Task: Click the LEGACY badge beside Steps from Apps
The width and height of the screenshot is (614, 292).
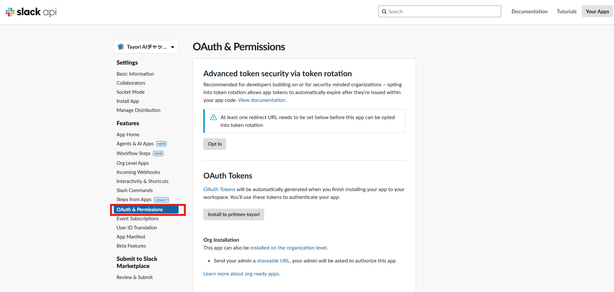Action: coord(161,200)
